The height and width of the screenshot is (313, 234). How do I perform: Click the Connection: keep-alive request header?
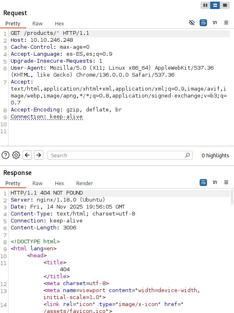(47, 117)
